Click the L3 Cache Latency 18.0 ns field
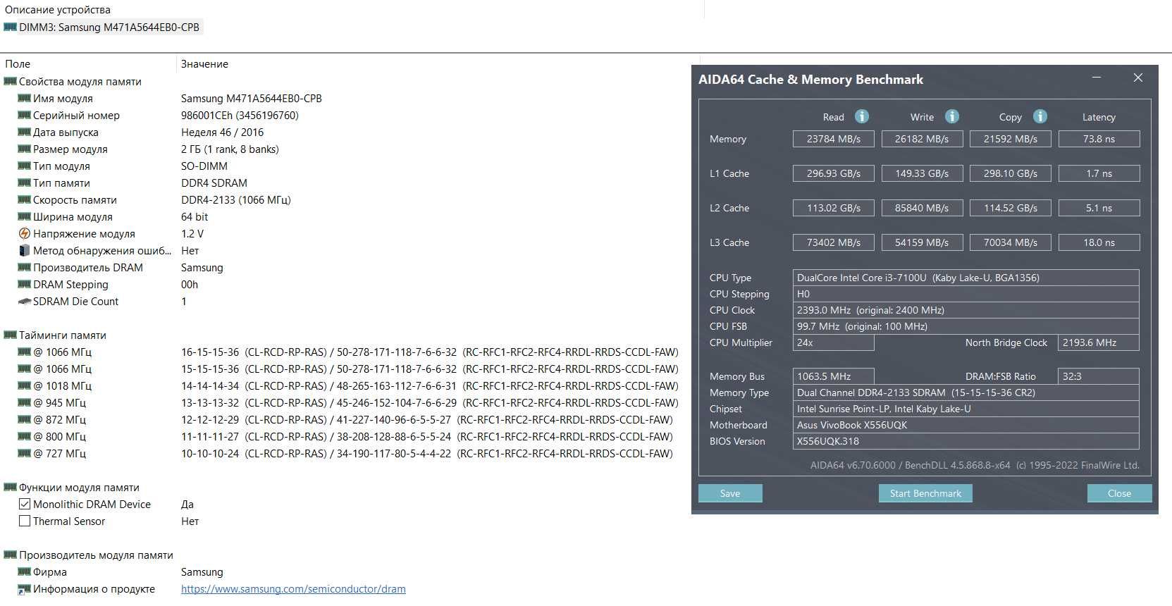1172x606 pixels. (1099, 242)
